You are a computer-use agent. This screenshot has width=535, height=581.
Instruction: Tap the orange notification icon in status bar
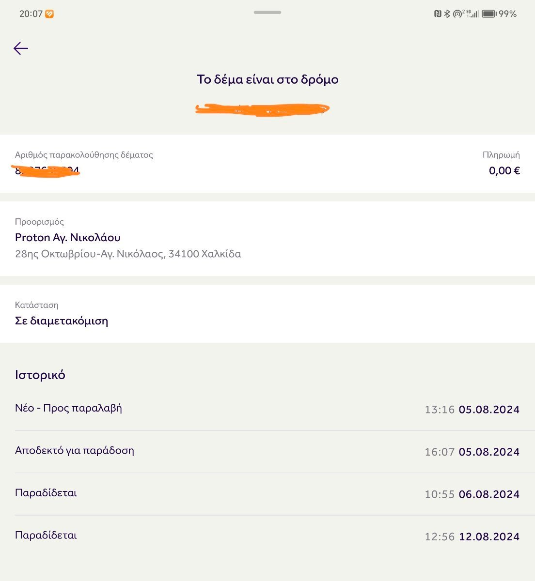(49, 14)
